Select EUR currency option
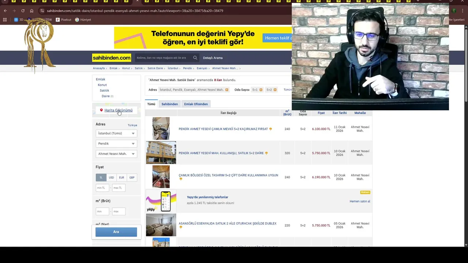 121,178
